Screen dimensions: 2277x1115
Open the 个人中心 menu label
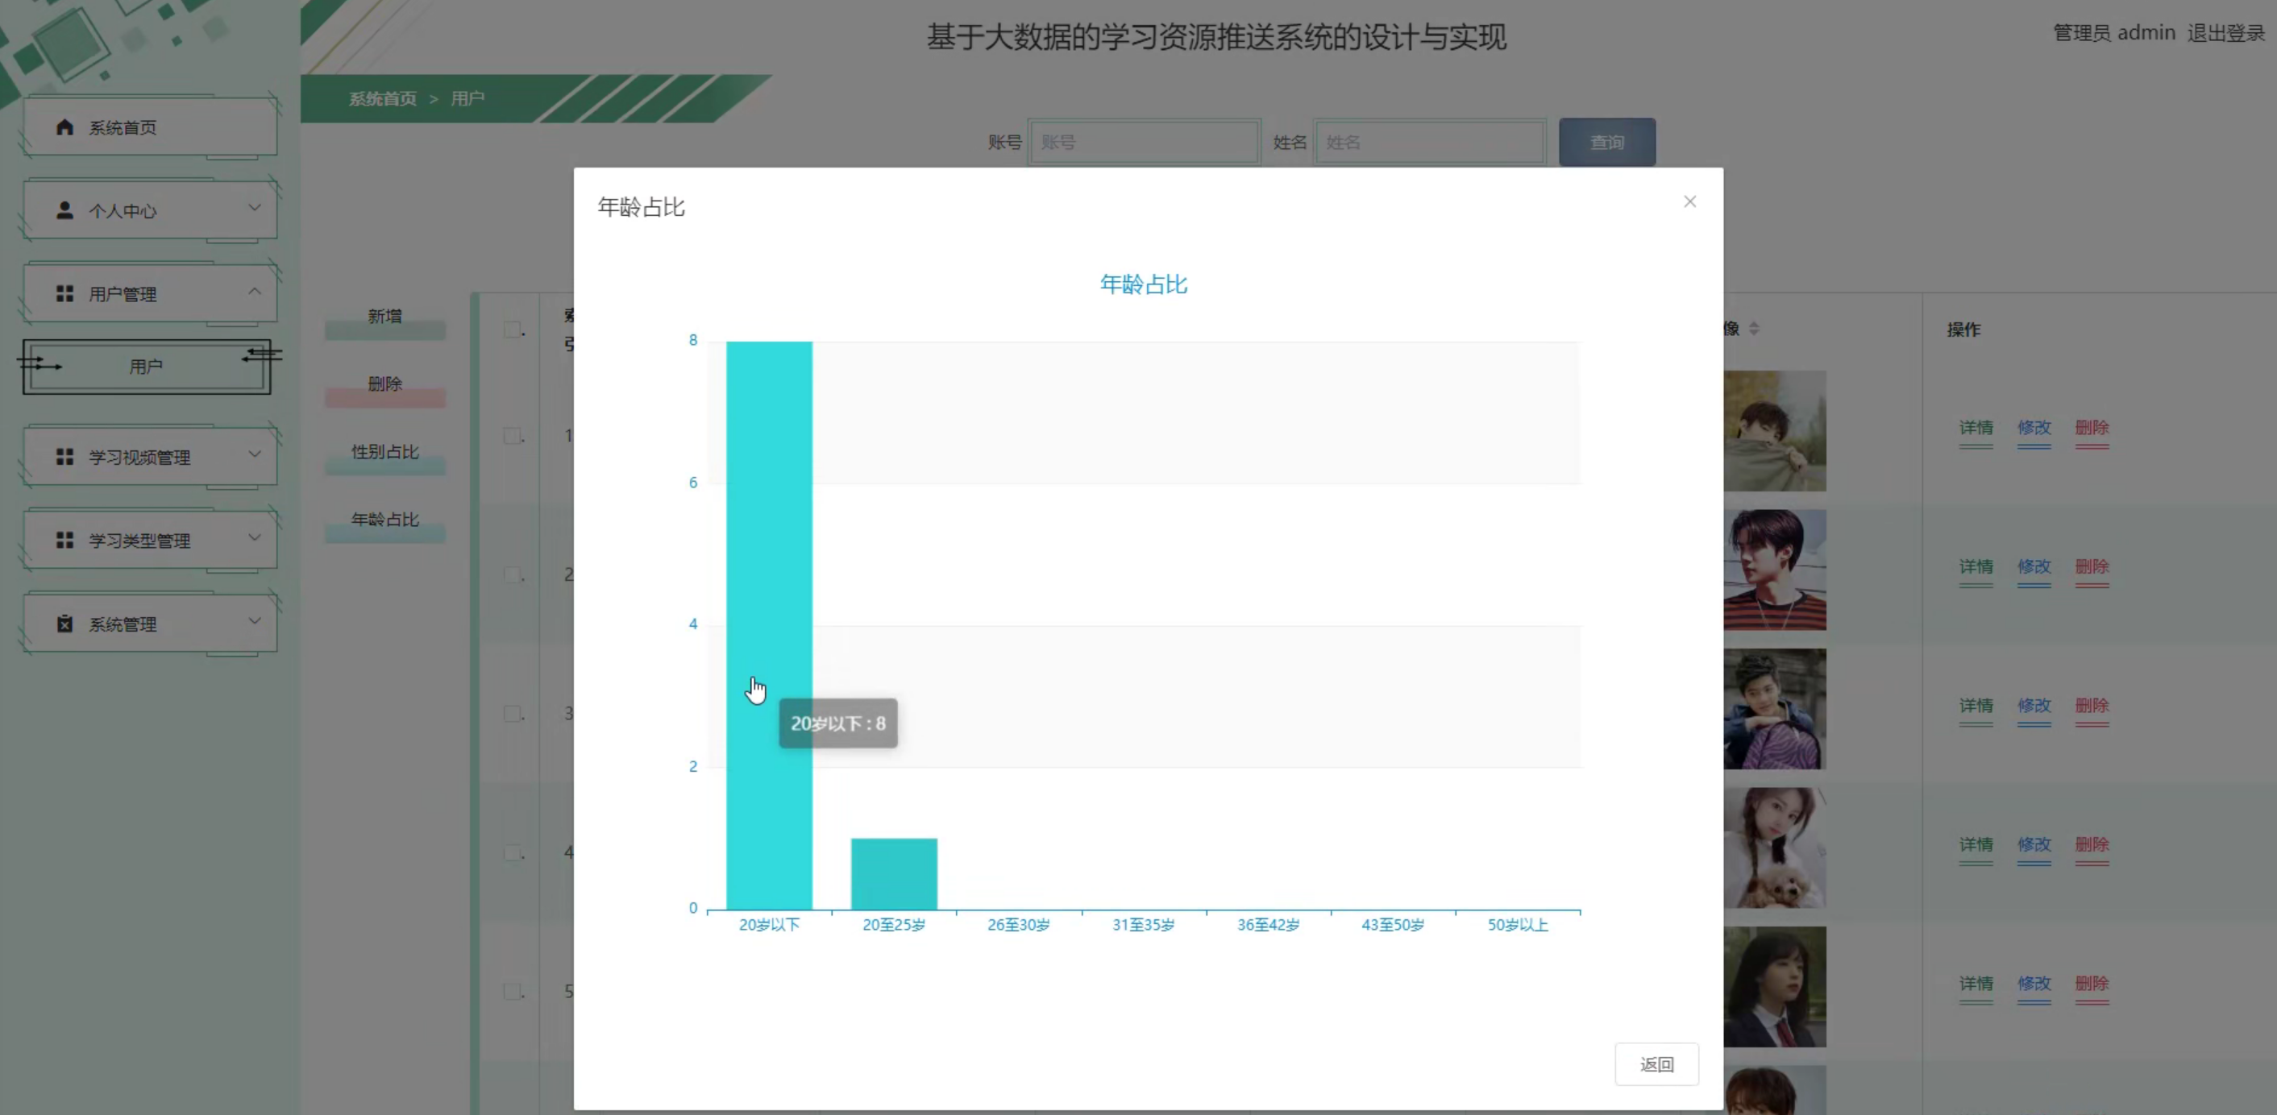click(123, 211)
